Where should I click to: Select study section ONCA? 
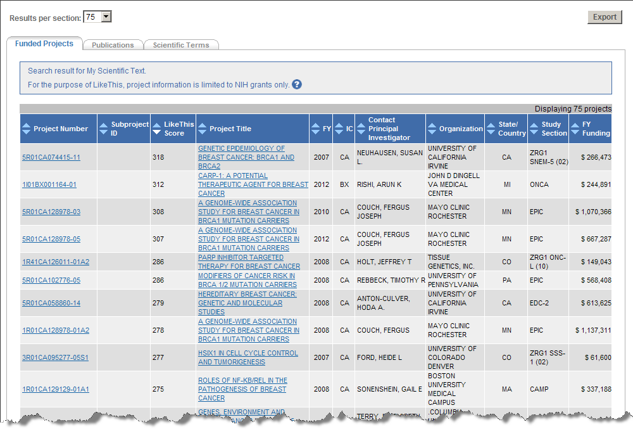click(x=539, y=184)
